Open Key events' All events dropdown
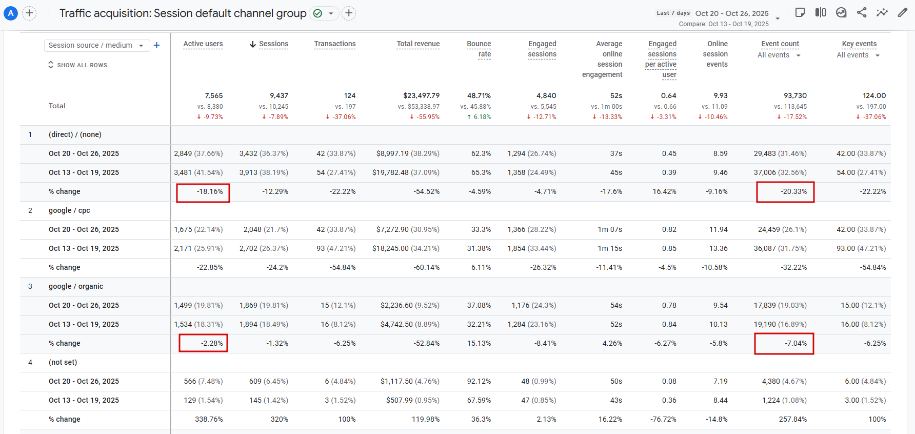This screenshot has height=434, width=915. coord(858,55)
